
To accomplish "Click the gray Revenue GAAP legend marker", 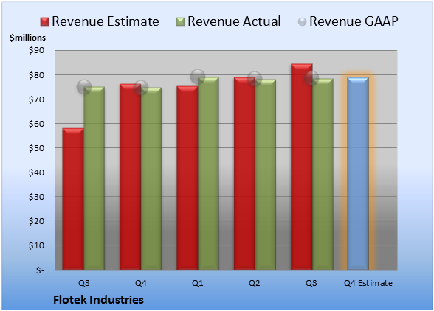I will point(303,22).
